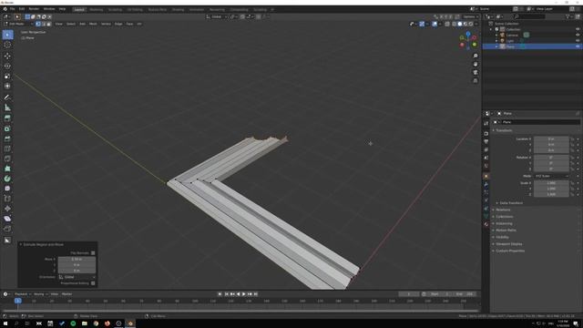Select the Smooth tool
The height and width of the screenshot is (328, 583).
[x=7, y=189]
